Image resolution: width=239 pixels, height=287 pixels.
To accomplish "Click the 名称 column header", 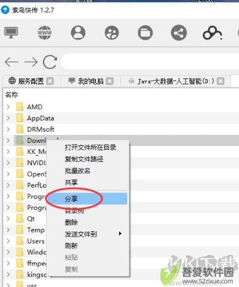I will click(12, 94).
